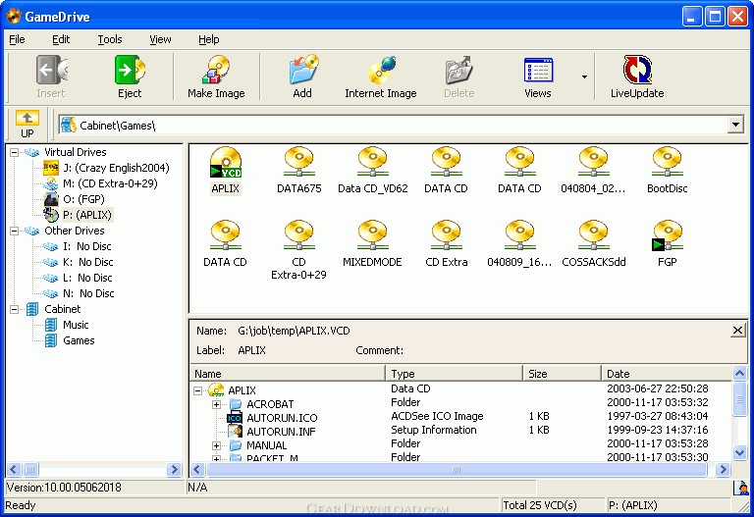Collapse the Cabinet tree node
Screen dimensions: 754x517
click(x=15, y=309)
